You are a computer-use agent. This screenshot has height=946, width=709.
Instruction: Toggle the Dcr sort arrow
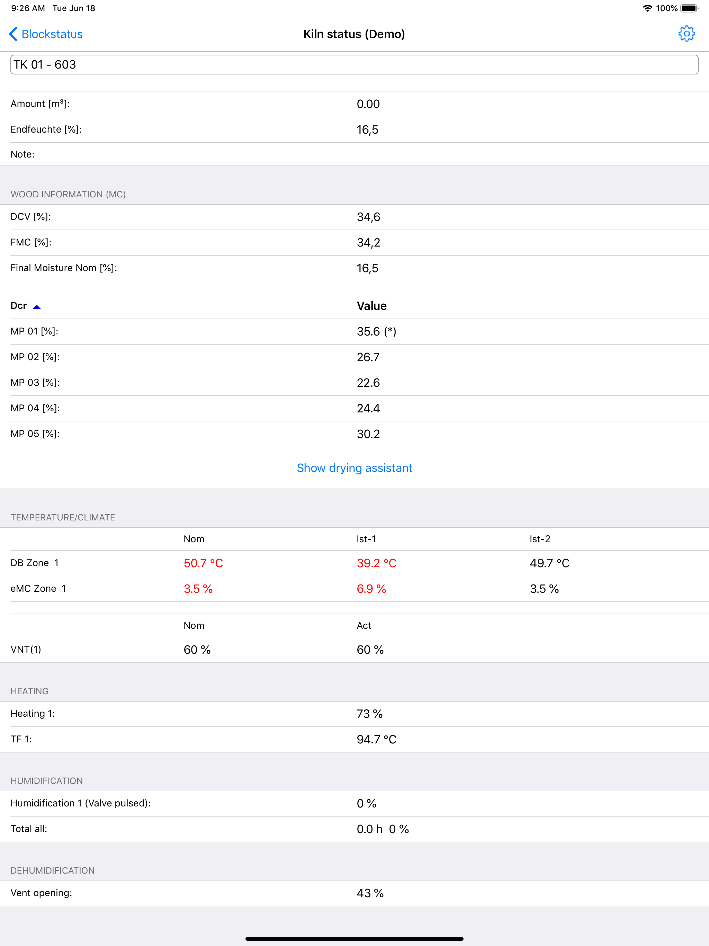[x=37, y=307]
